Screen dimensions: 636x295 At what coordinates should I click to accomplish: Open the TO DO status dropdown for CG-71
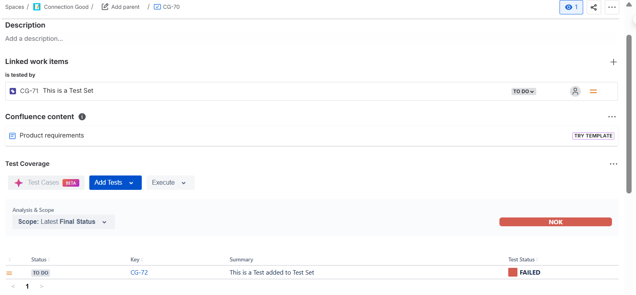(523, 92)
